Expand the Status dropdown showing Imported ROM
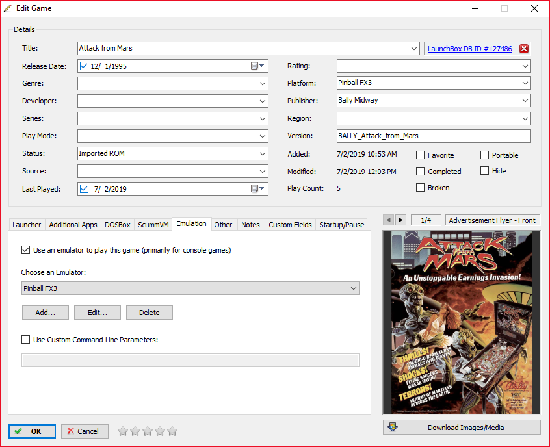The image size is (550, 447). pyautogui.click(x=263, y=153)
